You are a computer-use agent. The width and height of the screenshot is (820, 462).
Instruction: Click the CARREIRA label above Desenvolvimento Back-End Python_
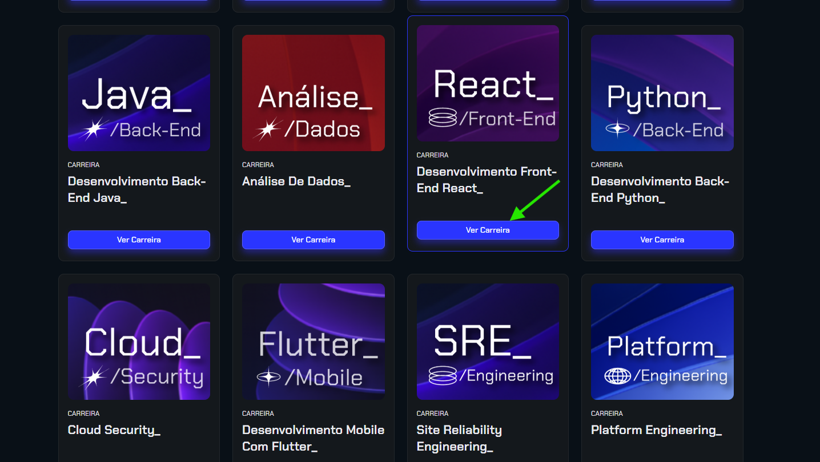pos(607,165)
